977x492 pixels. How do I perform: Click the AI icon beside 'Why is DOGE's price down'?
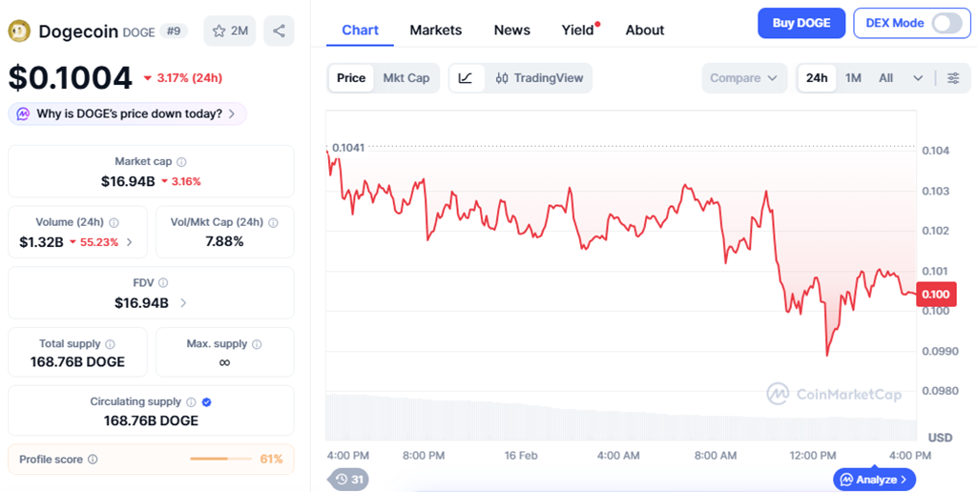(x=23, y=114)
